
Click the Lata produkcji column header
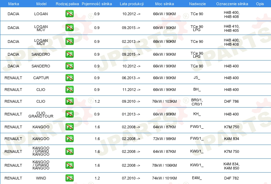tap(132, 4)
